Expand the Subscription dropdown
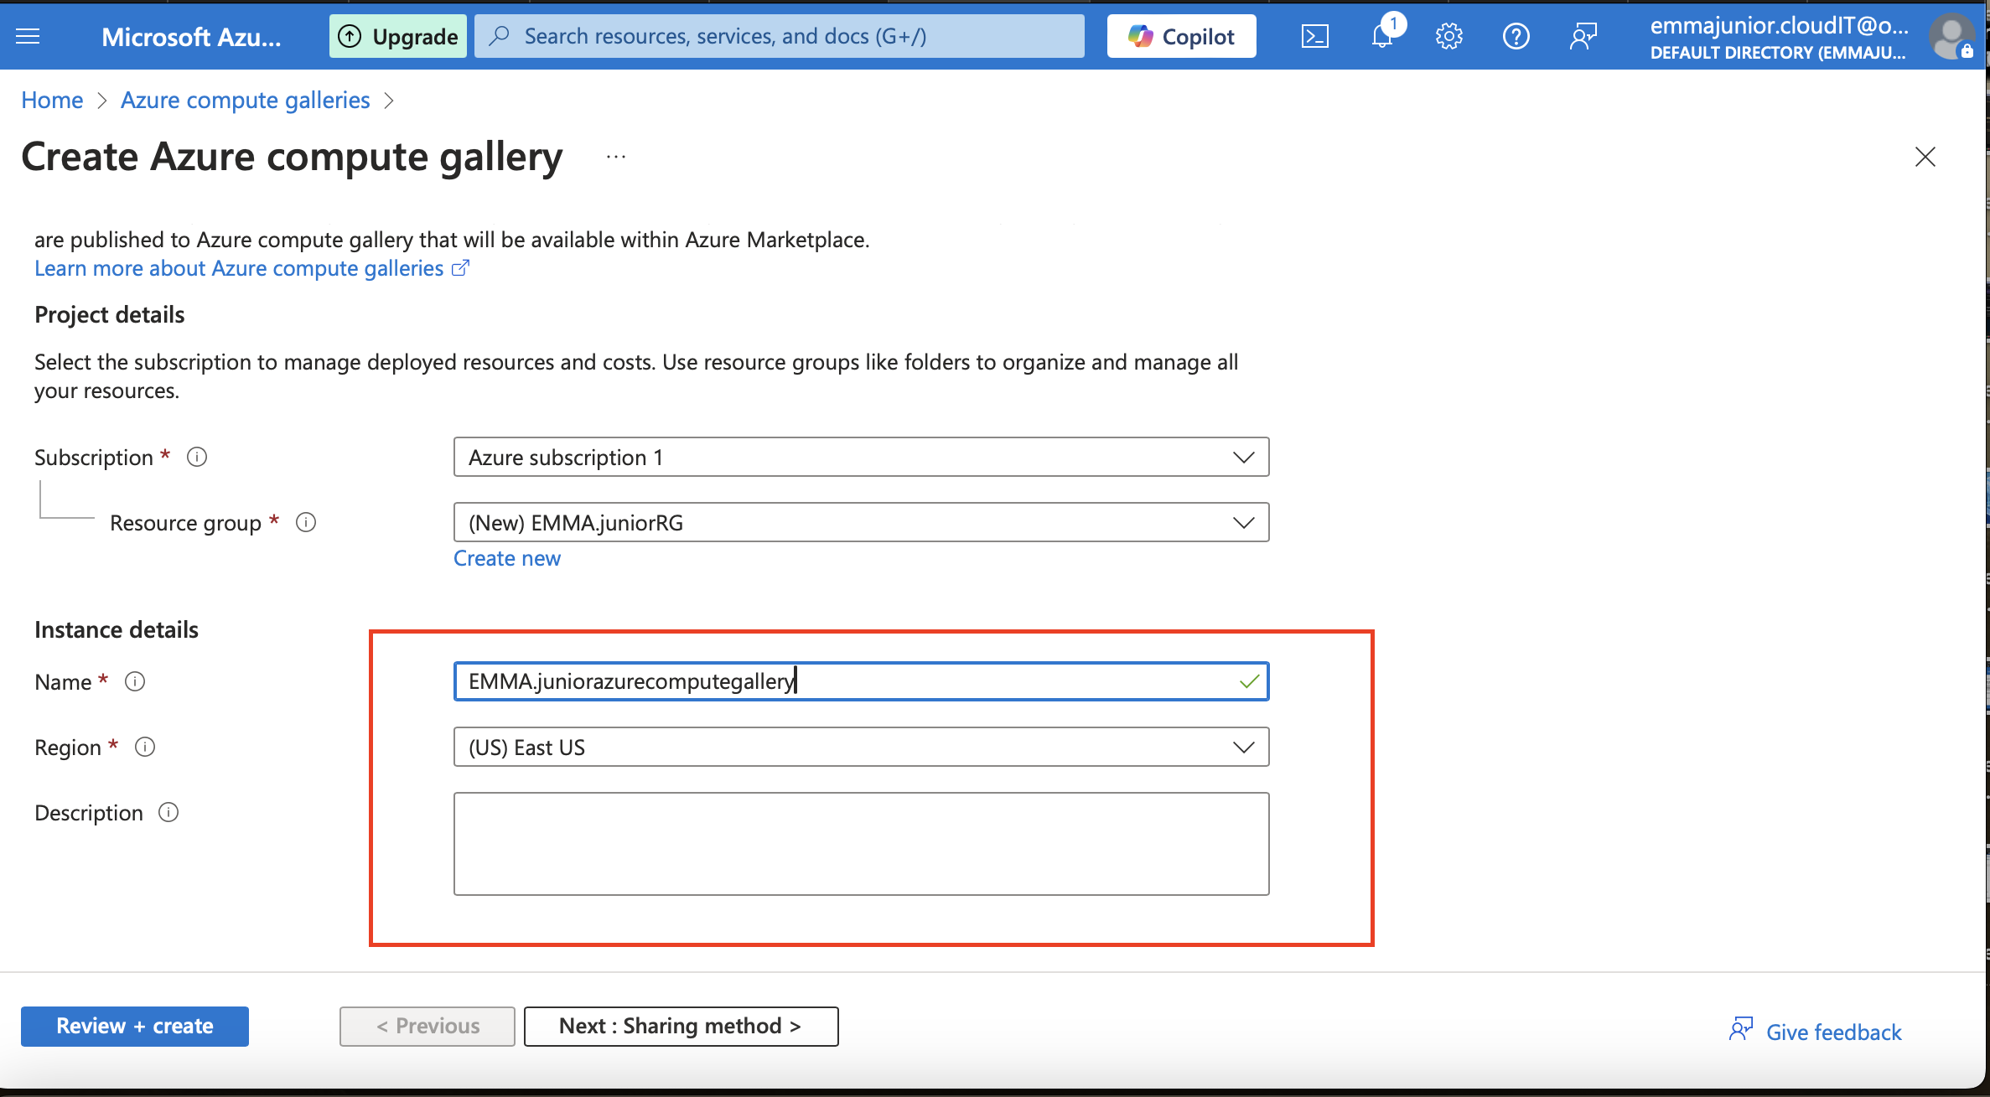Viewport: 1990px width, 1097px height. [x=861, y=457]
